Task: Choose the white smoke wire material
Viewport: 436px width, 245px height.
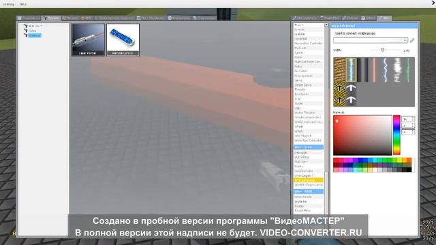Action: pos(396,69)
